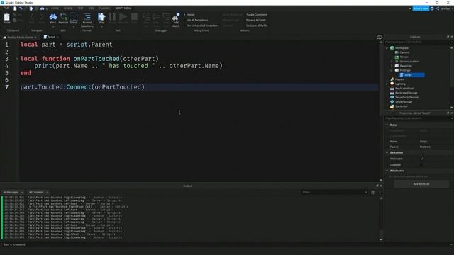Image resolution: width=454 pixels, height=255 pixels.
Task: Click the Output panel vertical scrollbar
Action: (381, 218)
